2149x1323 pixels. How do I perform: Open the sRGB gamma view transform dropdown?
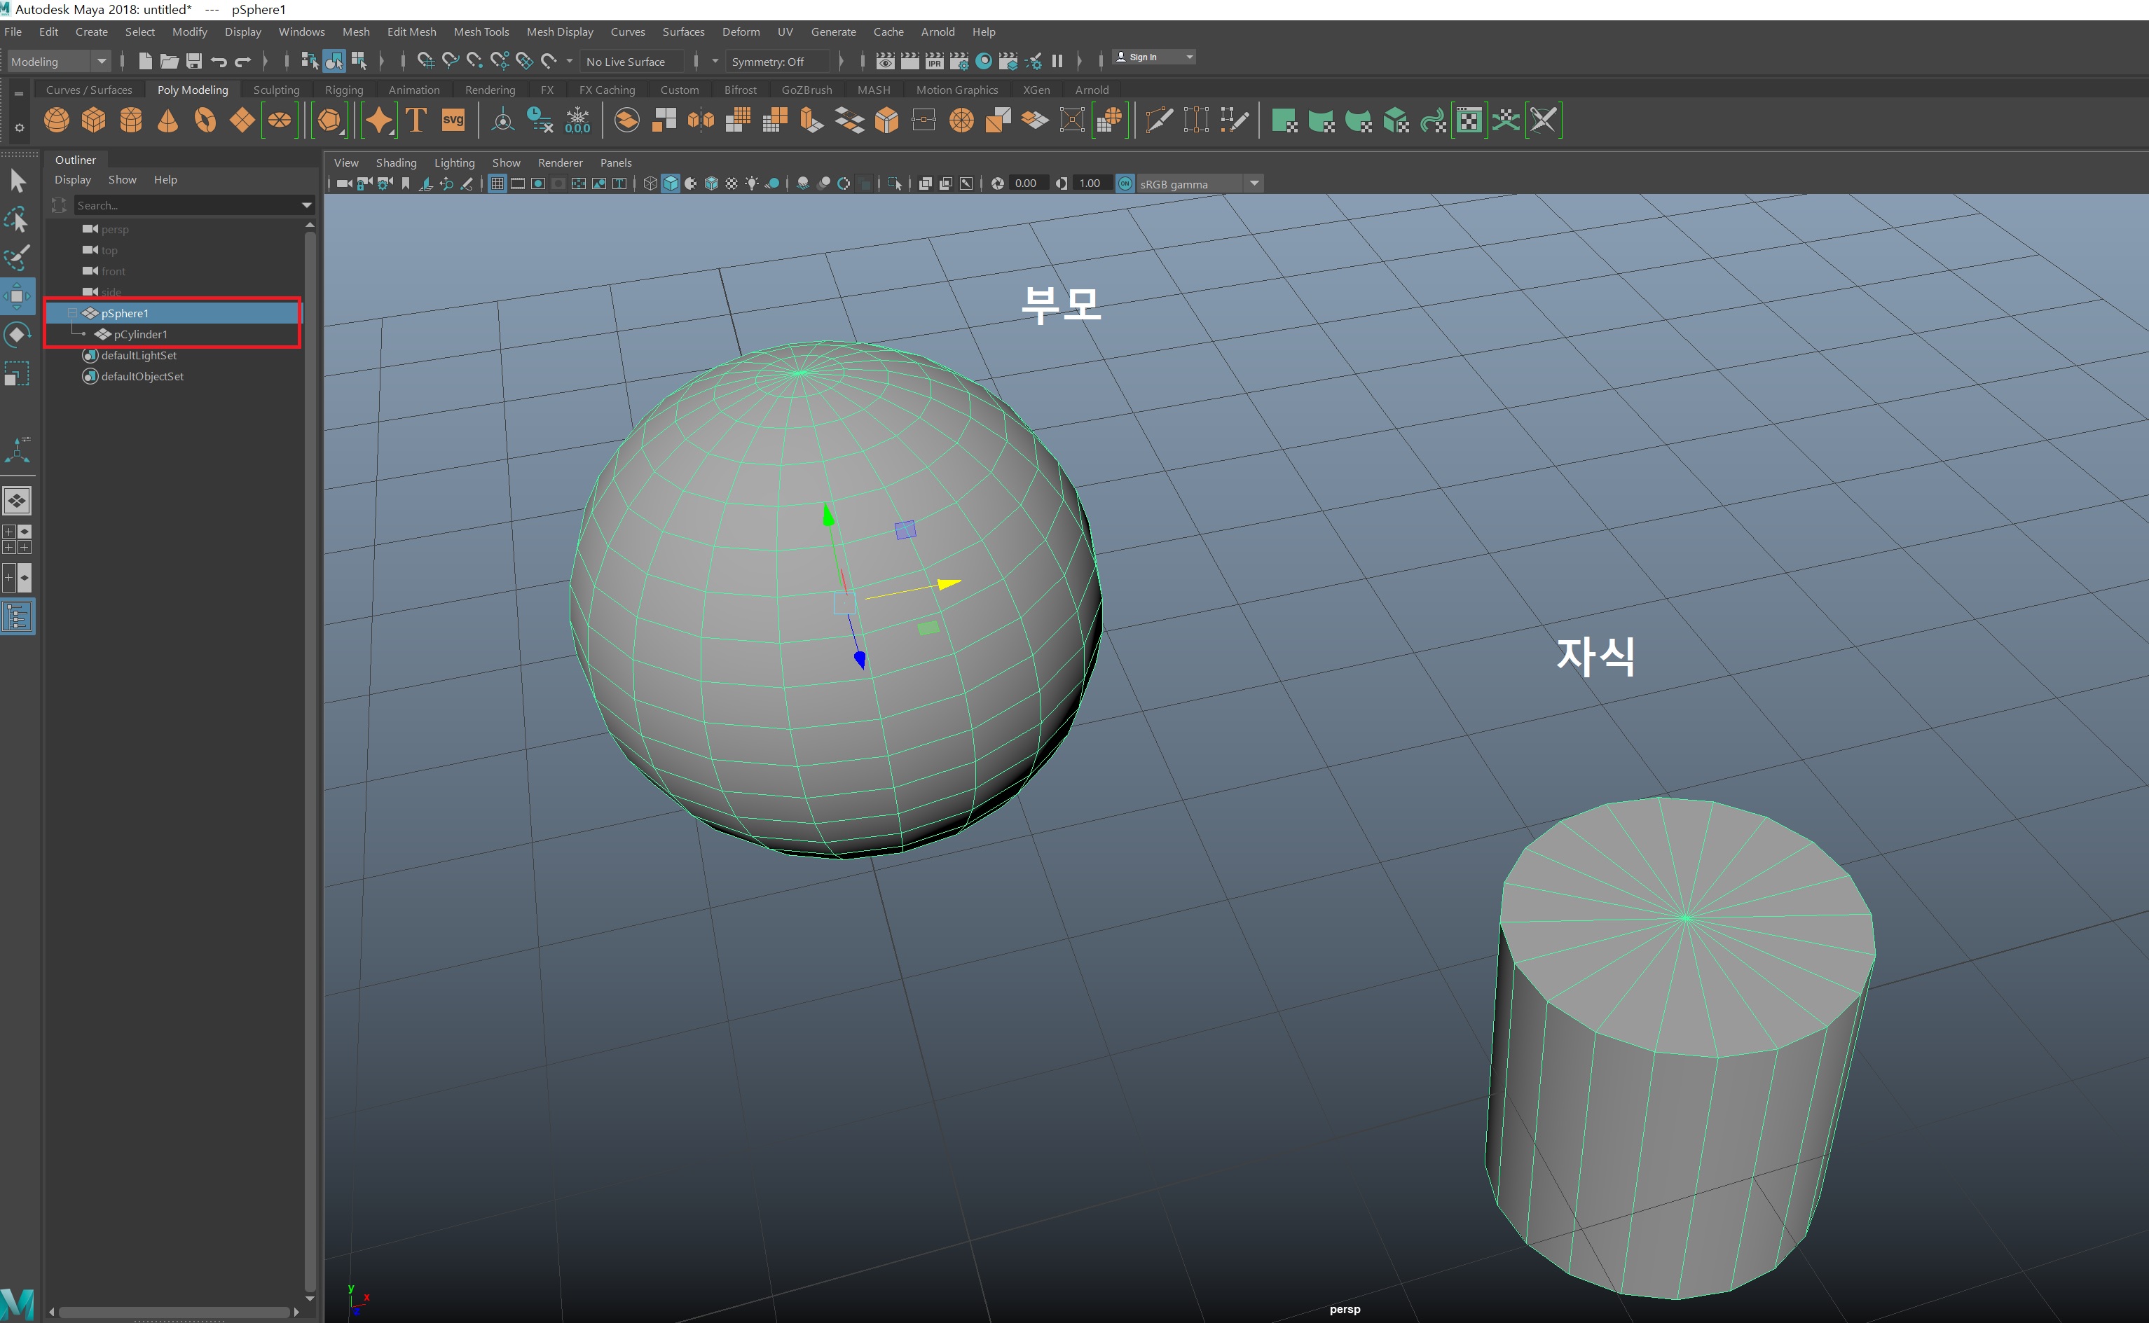1200,183
